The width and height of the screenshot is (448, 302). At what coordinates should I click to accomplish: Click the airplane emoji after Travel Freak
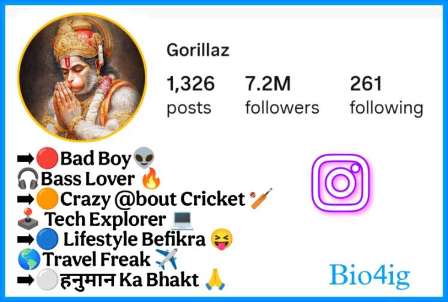coord(166,259)
